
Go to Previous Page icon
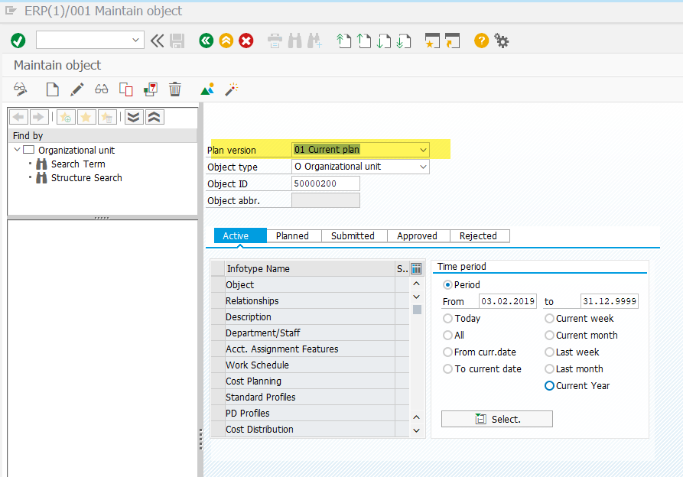point(364,41)
